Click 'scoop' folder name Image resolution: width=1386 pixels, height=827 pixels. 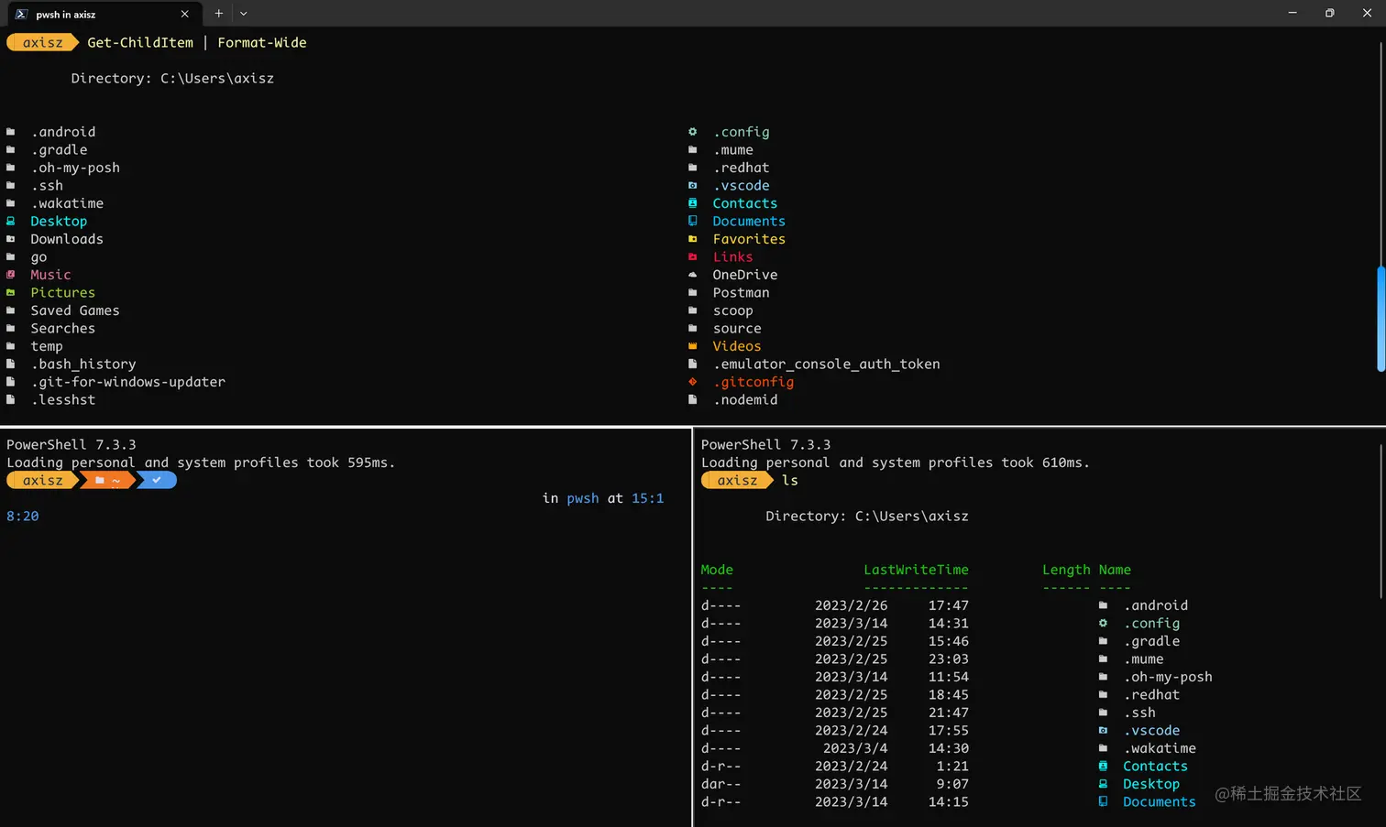733,310
